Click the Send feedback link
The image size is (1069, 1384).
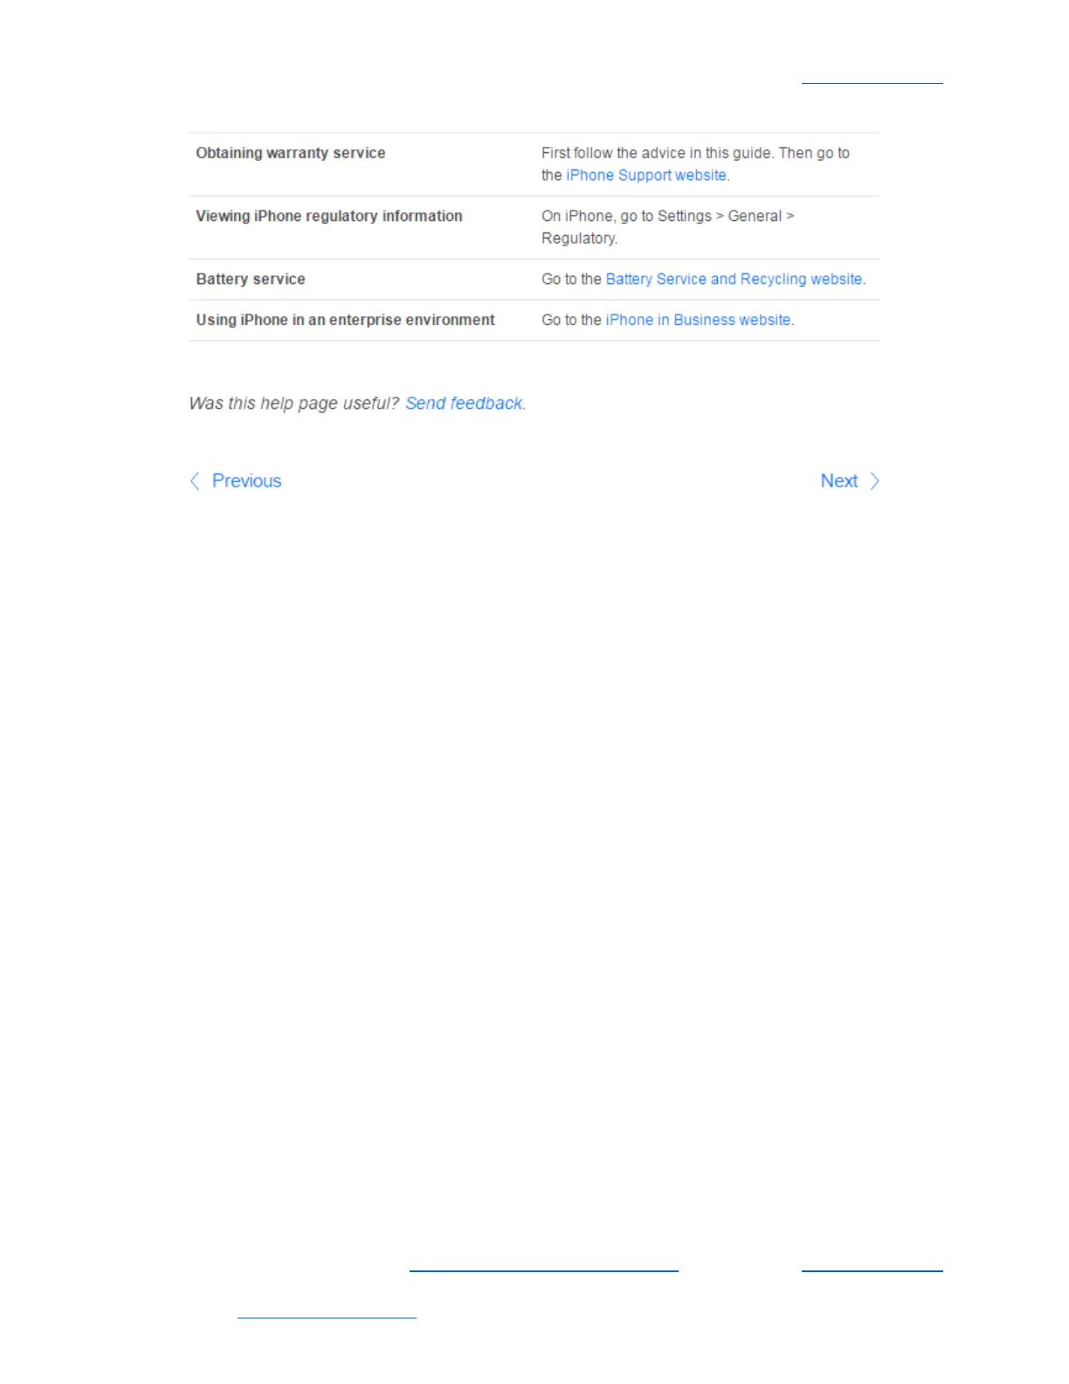[464, 404]
